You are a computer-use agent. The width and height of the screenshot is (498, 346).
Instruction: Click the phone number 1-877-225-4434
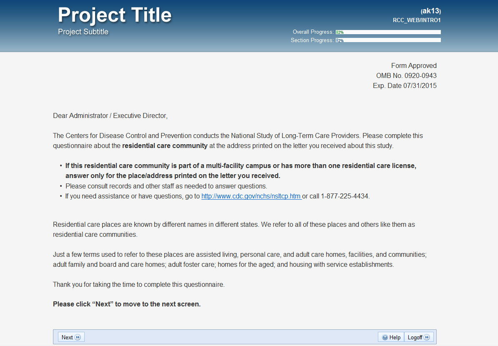pos(345,196)
